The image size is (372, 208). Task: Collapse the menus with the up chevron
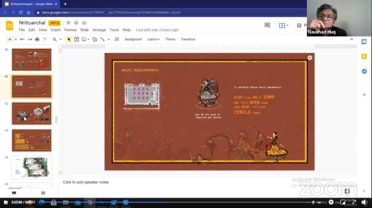pos(352,39)
